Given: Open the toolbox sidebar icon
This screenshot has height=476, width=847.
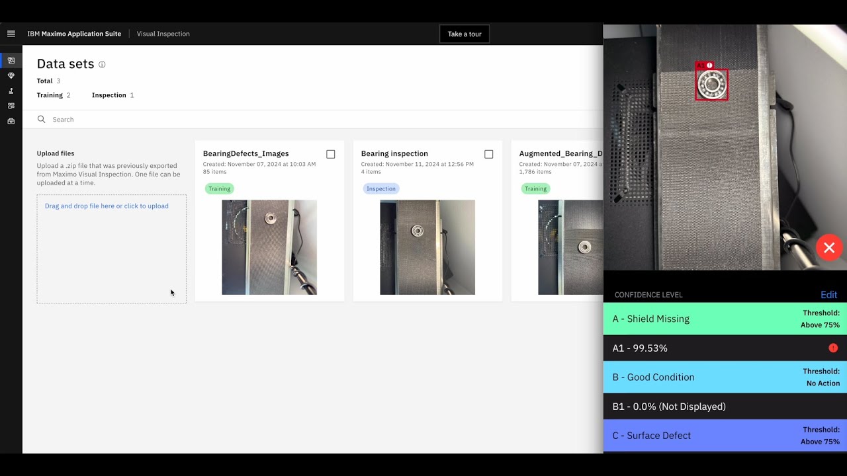Looking at the screenshot, I should (11, 121).
